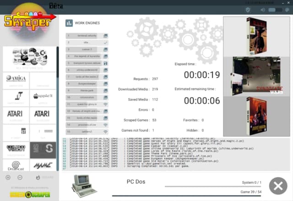Image resolution: width=293 pixels, height=201 pixels.
Task: Click image icon on engine row 6
Action: pos(105,70)
